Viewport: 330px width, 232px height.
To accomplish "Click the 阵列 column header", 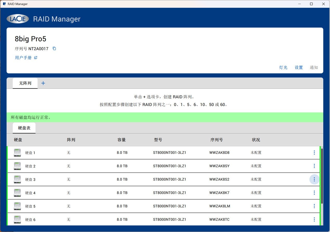I will coord(71,140).
